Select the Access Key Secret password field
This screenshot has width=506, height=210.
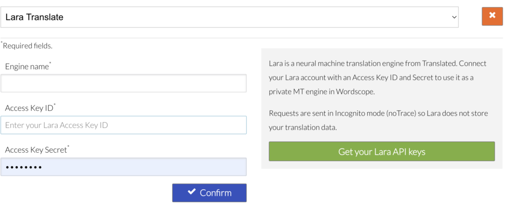[124, 167]
